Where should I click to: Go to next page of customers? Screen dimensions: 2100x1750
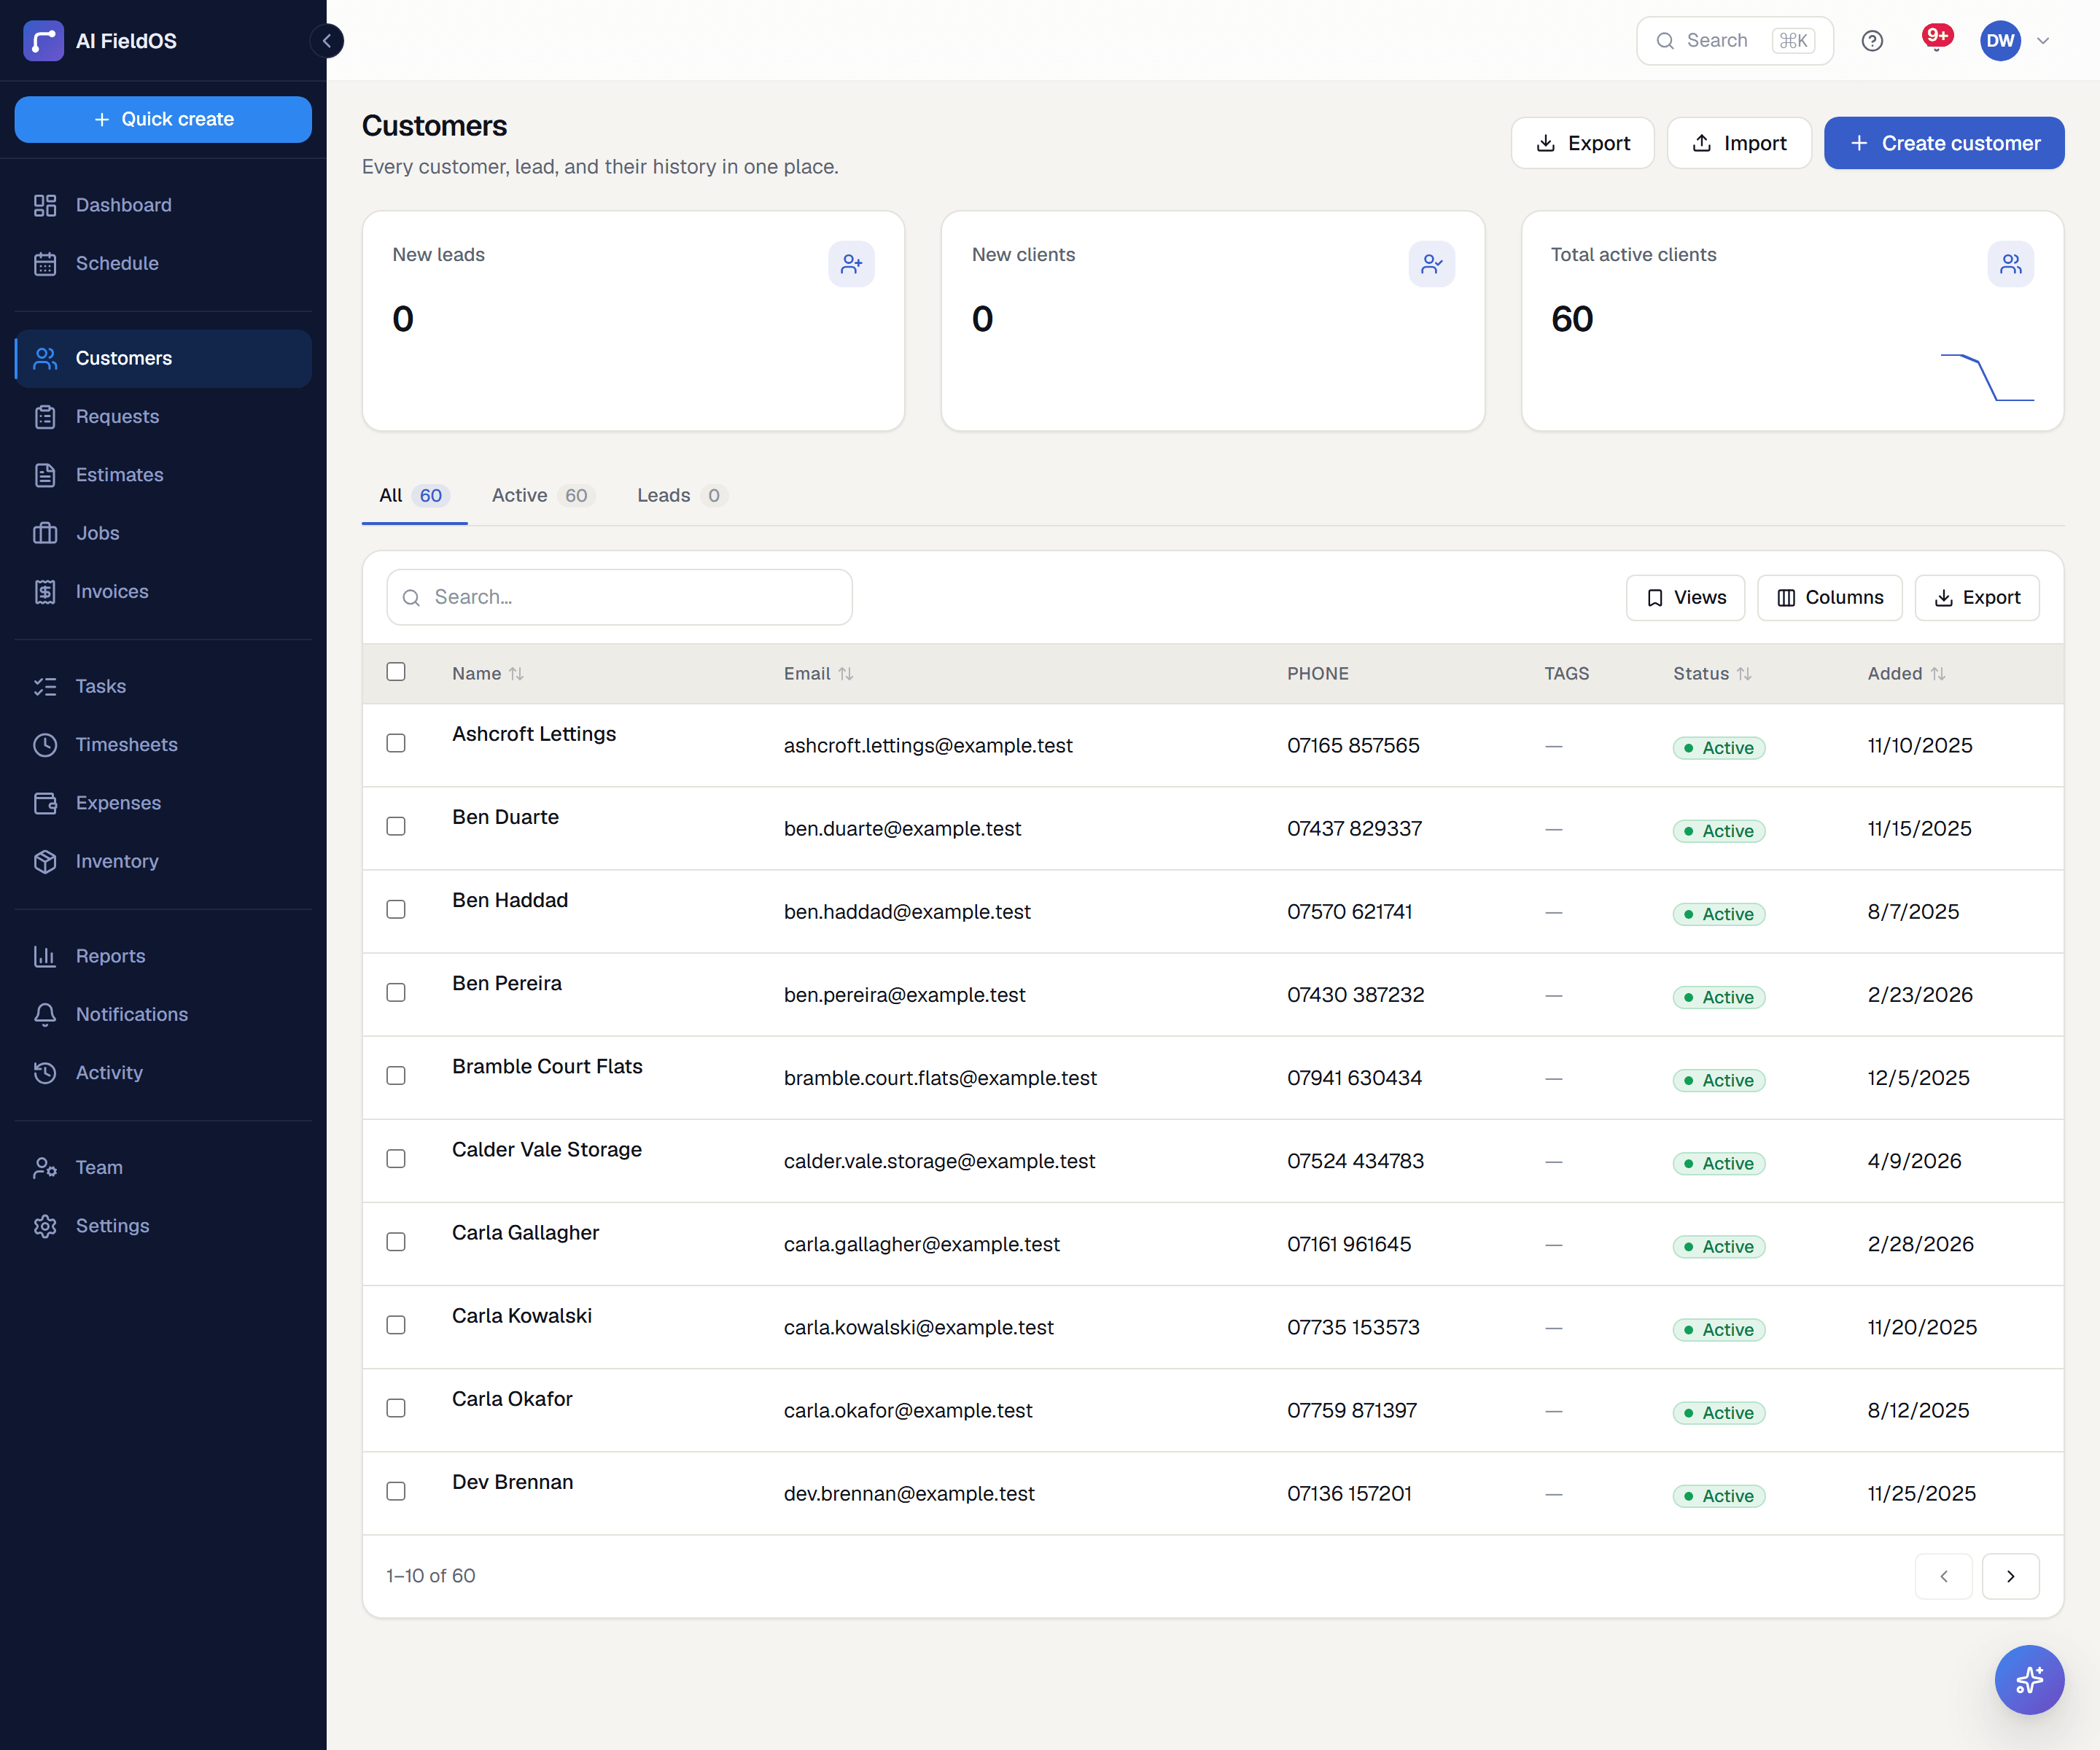pyautogui.click(x=2010, y=1576)
